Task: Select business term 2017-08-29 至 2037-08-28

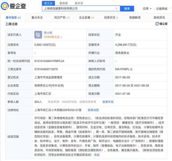Action: click(132, 86)
